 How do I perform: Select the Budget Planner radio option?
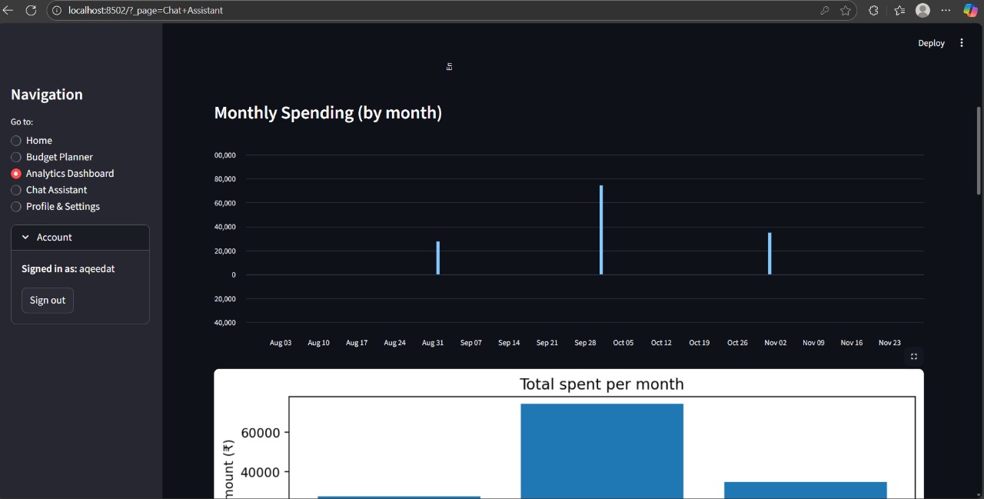coord(52,157)
